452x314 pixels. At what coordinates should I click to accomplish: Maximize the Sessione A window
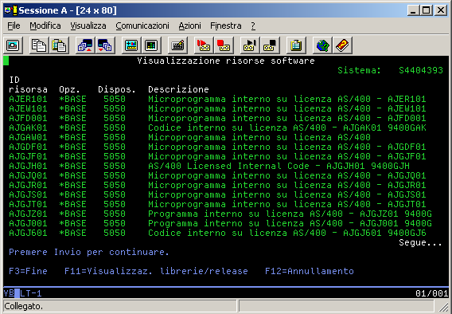click(427, 10)
